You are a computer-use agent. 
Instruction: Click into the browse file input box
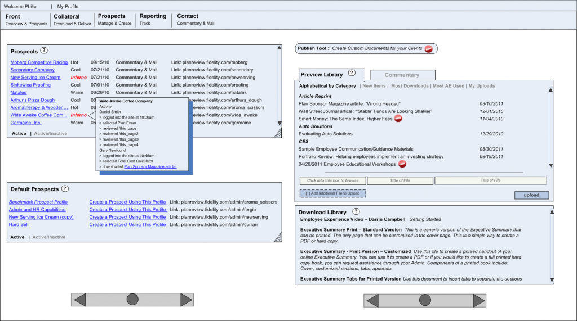pos(332,180)
